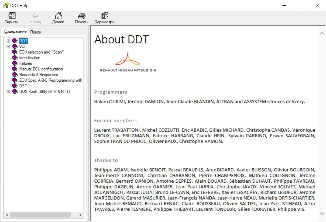Open ECU Spec A-B-C Reprogramming topic
The height and width of the screenshot is (222, 326).
tap(51, 80)
